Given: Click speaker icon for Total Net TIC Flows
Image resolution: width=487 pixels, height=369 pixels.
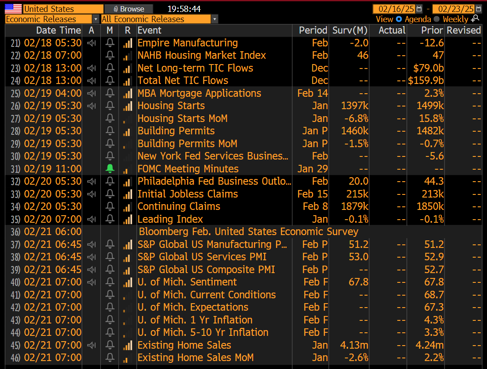Looking at the screenshot, I should pyautogui.click(x=91, y=81).
